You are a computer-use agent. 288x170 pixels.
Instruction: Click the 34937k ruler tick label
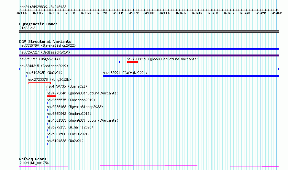click(x=133, y=13)
